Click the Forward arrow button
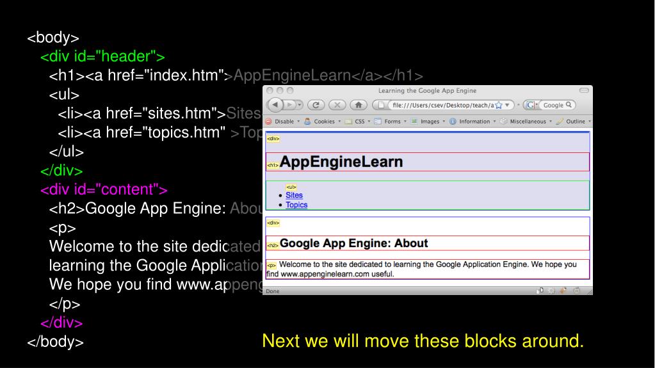This screenshot has width=655, height=368. click(x=289, y=105)
